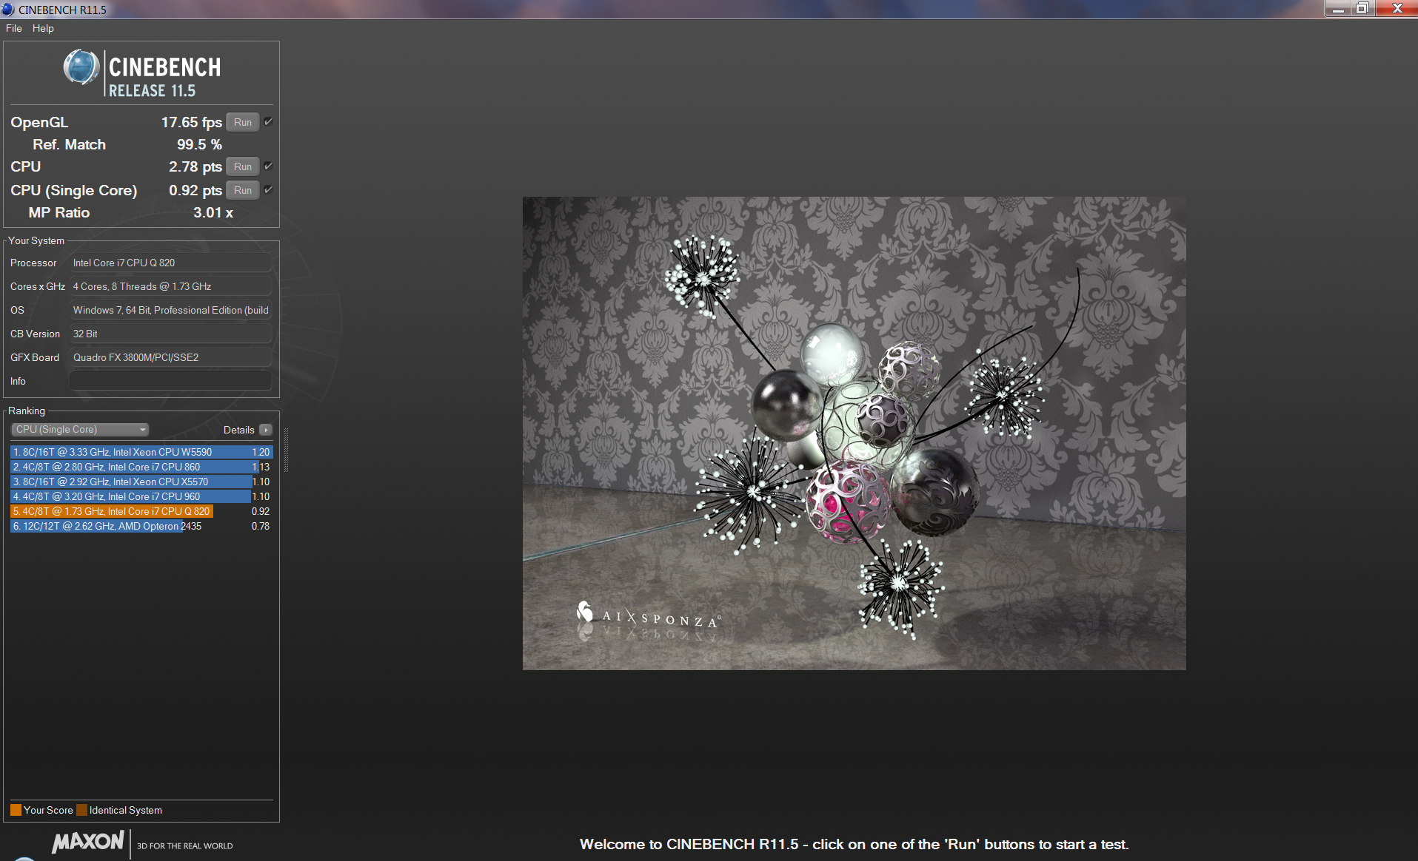Minimize the Cinebench window
Screen dimensions: 1418x861
[x=1338, y=9]
